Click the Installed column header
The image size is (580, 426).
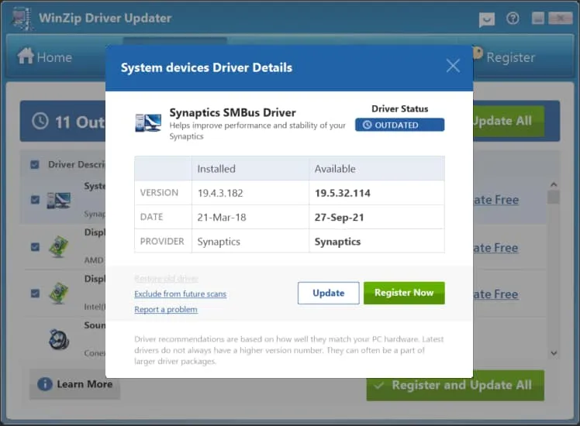250,169
